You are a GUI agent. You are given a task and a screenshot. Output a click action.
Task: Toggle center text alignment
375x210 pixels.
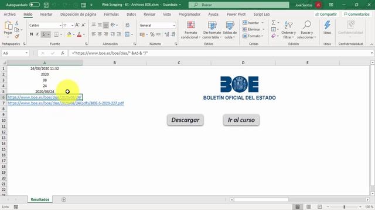tap(100, 34)
